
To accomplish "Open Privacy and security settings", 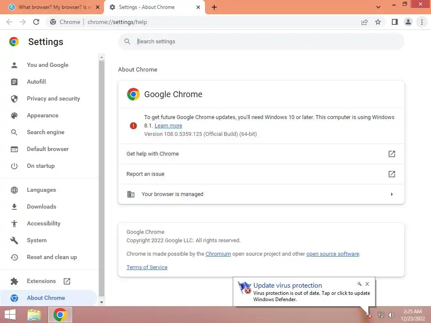I will 53,98.
